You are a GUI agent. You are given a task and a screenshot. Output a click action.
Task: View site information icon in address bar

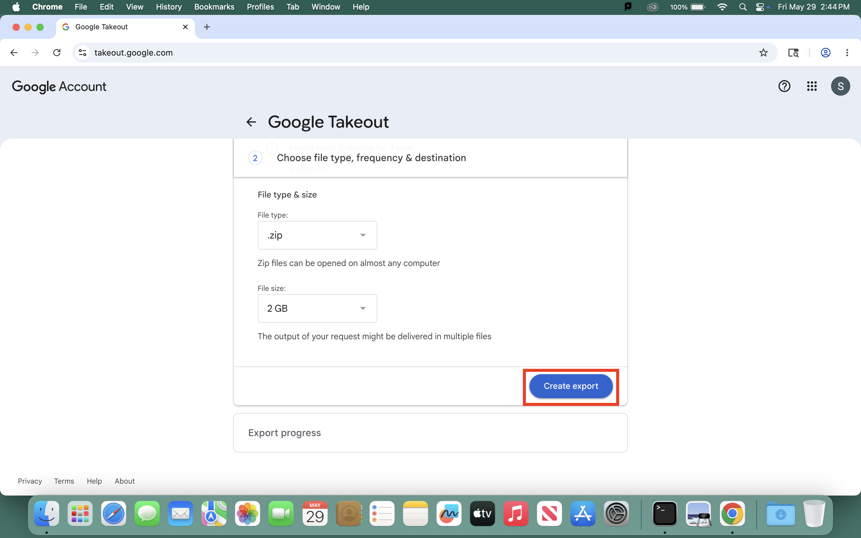tap(83, 53)
